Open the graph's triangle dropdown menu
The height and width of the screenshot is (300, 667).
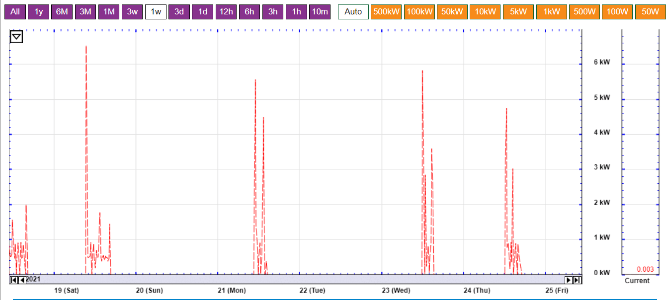(16, 37)
